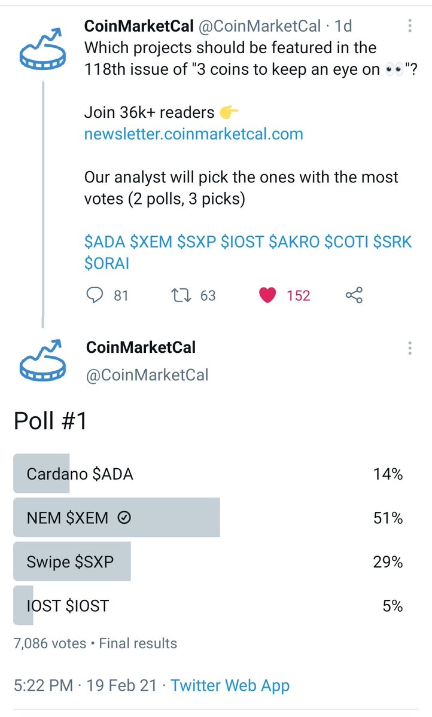Unlike the tweet via red heart icon
The image size is (432, 717).
point(267,295)
